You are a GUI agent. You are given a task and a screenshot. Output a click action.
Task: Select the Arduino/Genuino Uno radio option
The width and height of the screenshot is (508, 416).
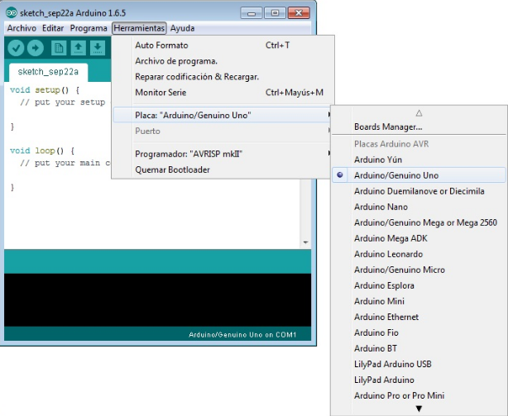(x=419, y=175)
